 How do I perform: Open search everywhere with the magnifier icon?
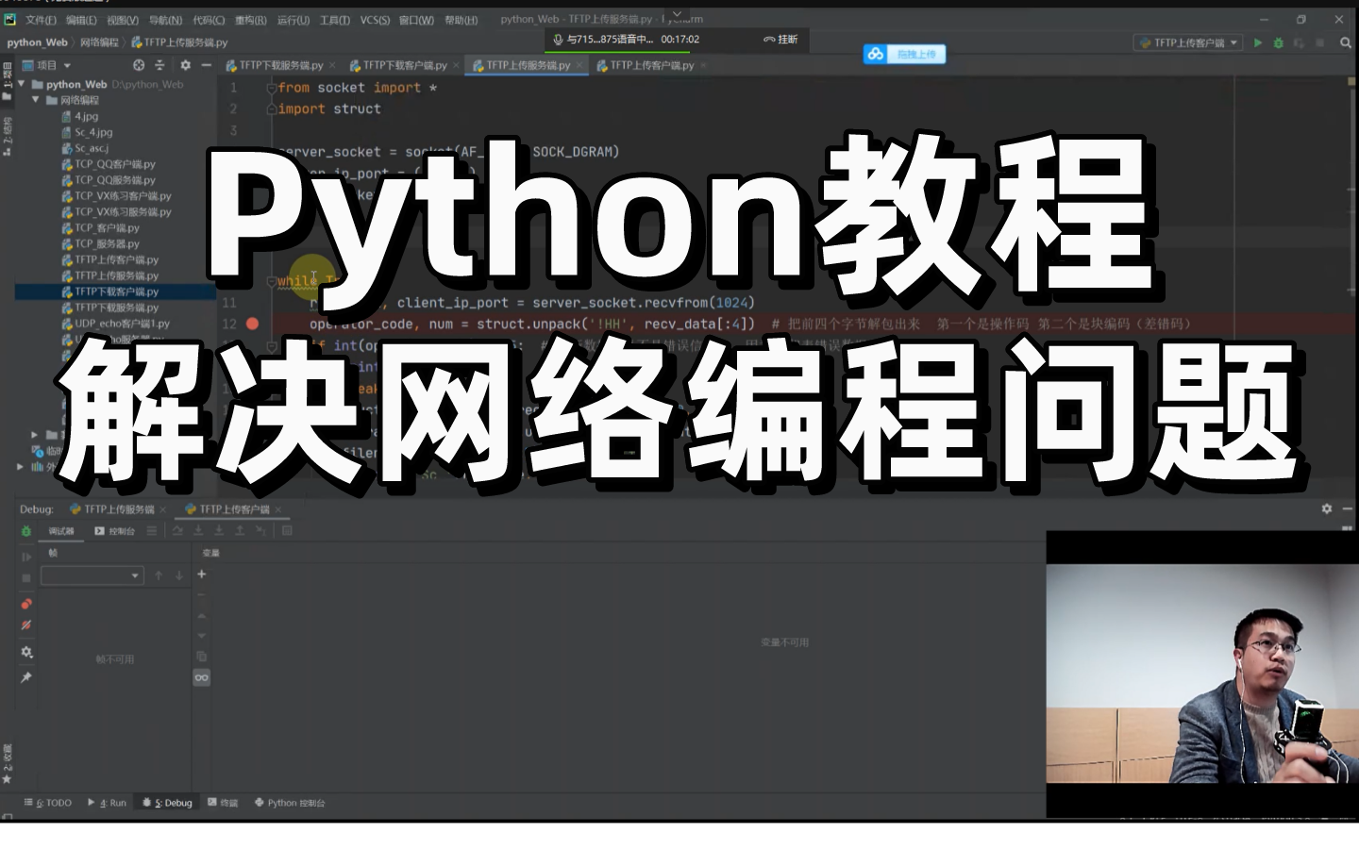1345,42
